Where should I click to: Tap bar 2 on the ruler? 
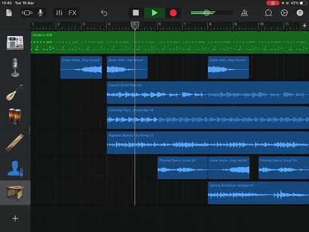58,24
